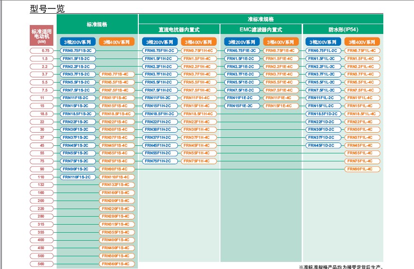
Task: Select model FRN1.5F1S-2C
Action: [78, 59]
